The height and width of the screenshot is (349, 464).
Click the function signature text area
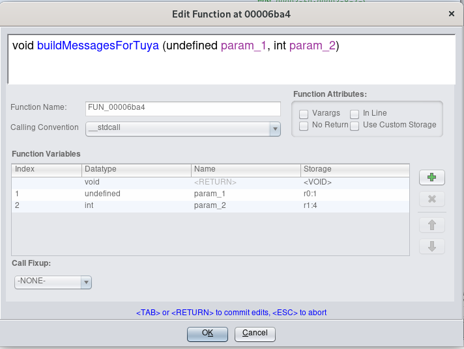(231, 58)
